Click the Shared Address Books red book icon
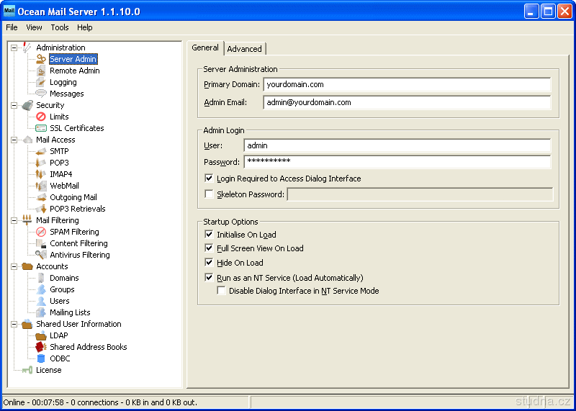This screenshot has width=576, height=411. coord(41,347)
